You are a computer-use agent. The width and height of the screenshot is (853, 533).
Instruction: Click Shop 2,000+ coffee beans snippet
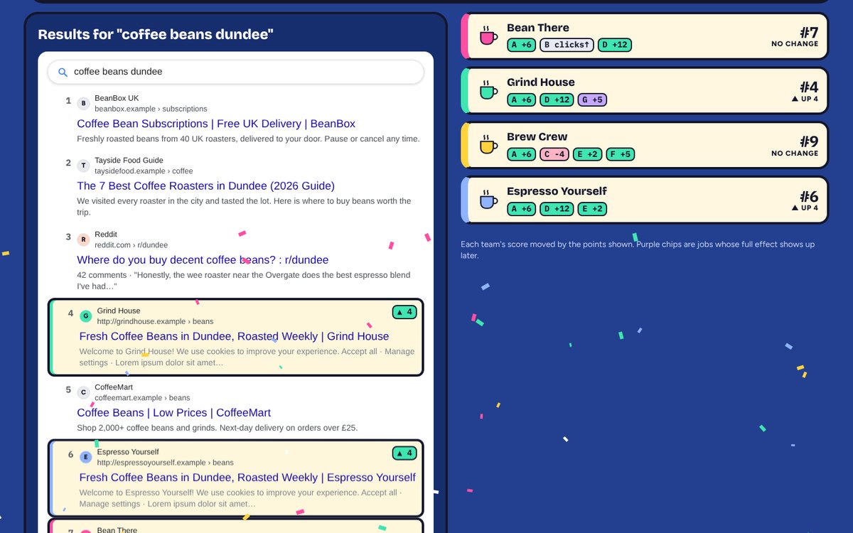pos(217,429)
